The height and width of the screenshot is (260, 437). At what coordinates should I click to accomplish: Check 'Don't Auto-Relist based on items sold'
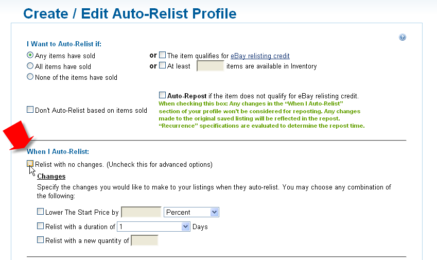pos(30,109)
